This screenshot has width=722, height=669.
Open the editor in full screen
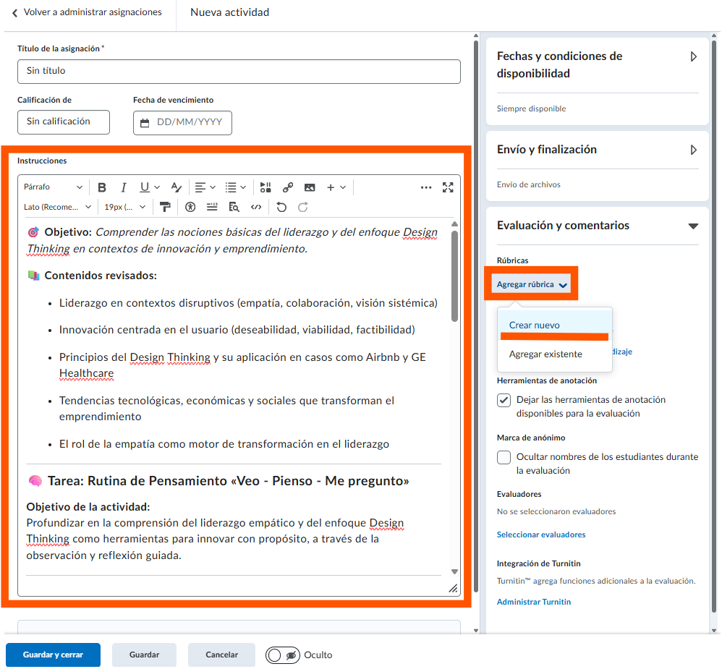pyautogui.click(x=448, y=187)
